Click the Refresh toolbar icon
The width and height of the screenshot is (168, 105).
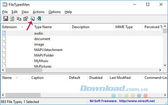tap(12, 19)
